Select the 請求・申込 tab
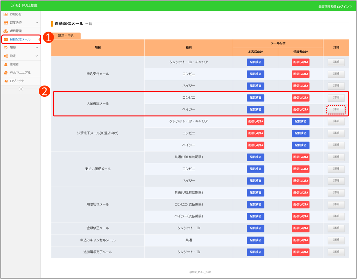The image size is (357, 279). [66, 36]
